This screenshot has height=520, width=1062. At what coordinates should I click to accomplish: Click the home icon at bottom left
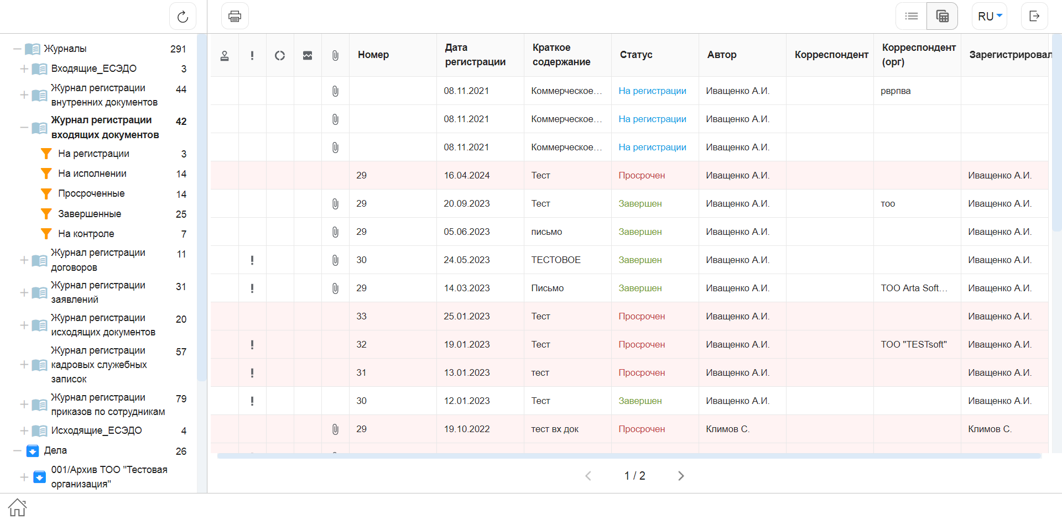pos(17,507)
